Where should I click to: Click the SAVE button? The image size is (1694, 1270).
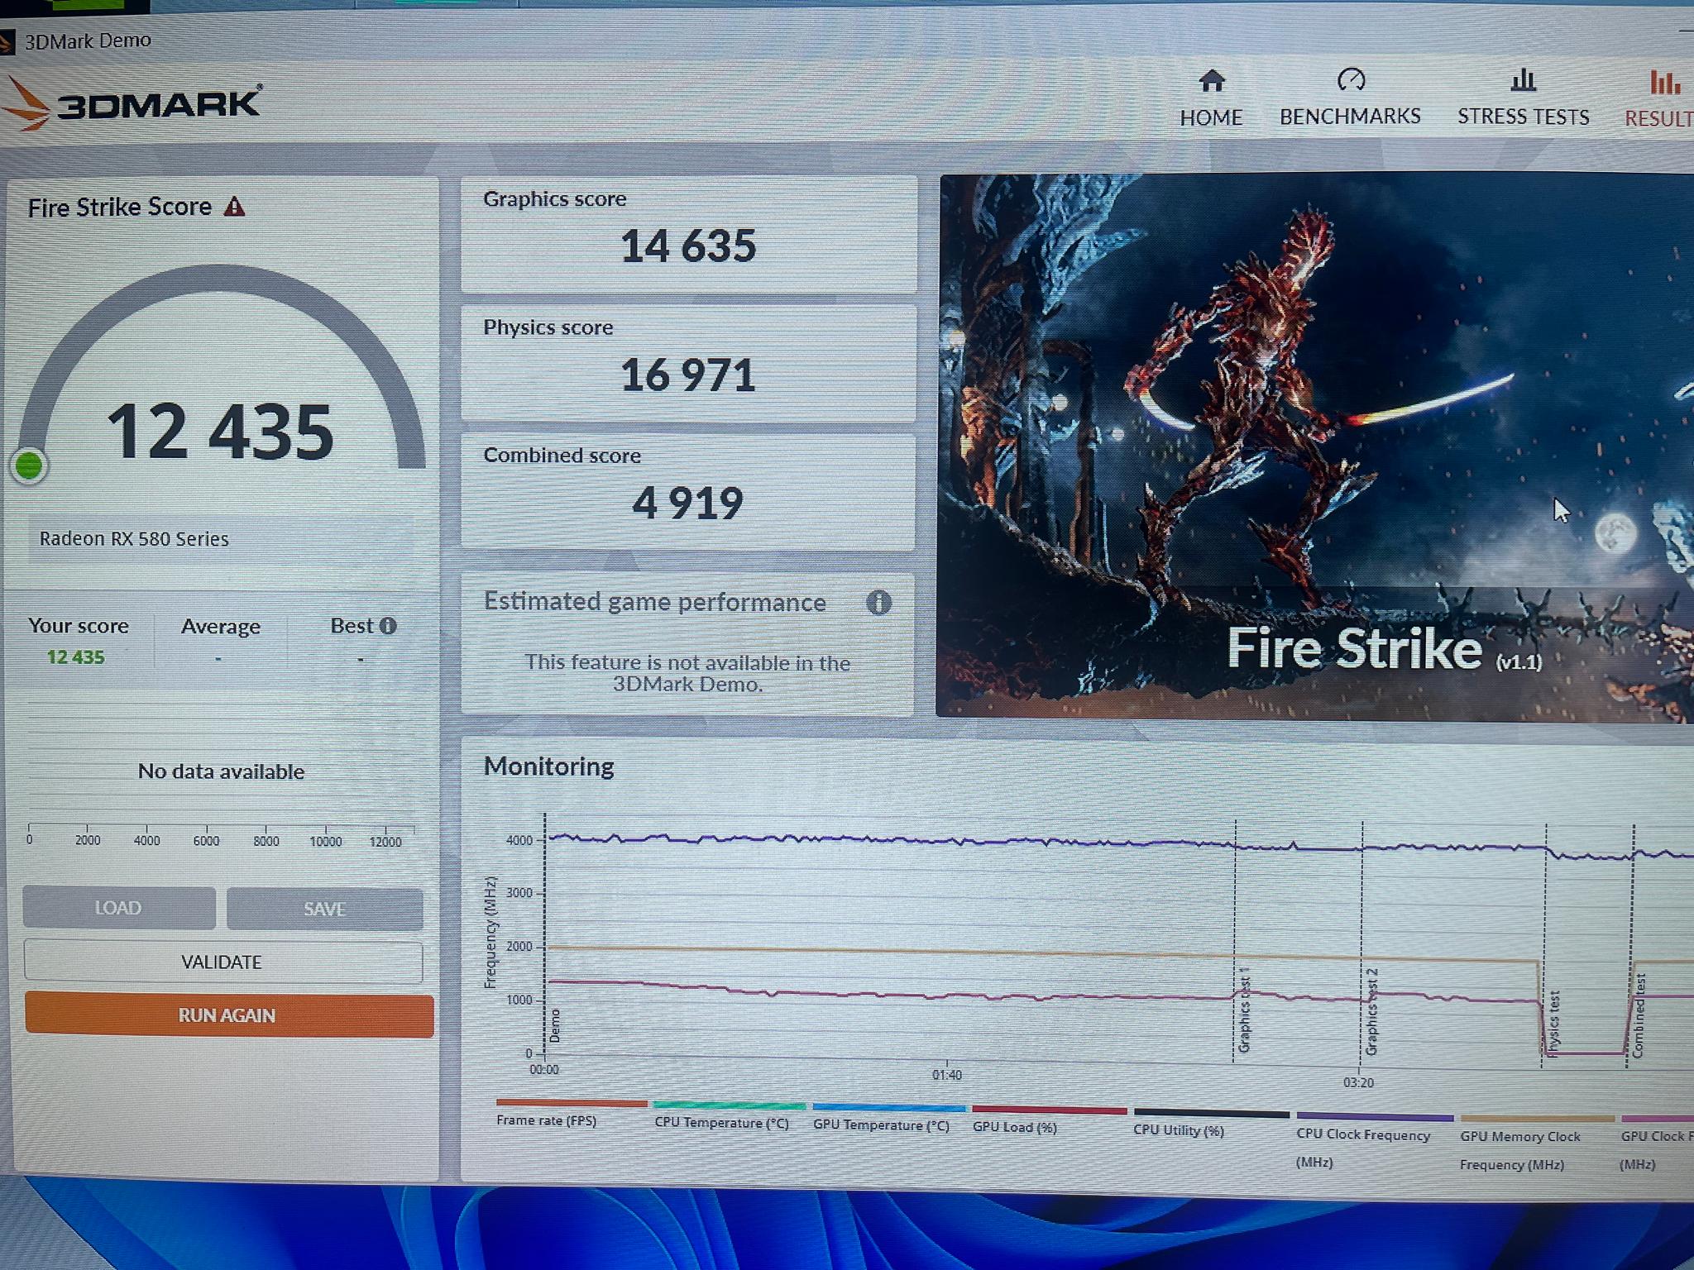click(324, 909)
